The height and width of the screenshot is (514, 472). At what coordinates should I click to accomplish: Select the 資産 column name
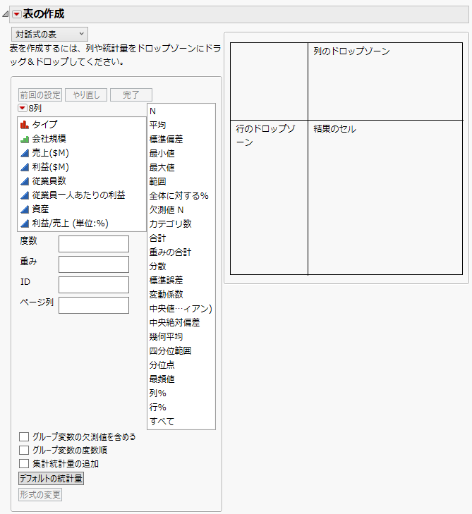(x=40, y=209)
